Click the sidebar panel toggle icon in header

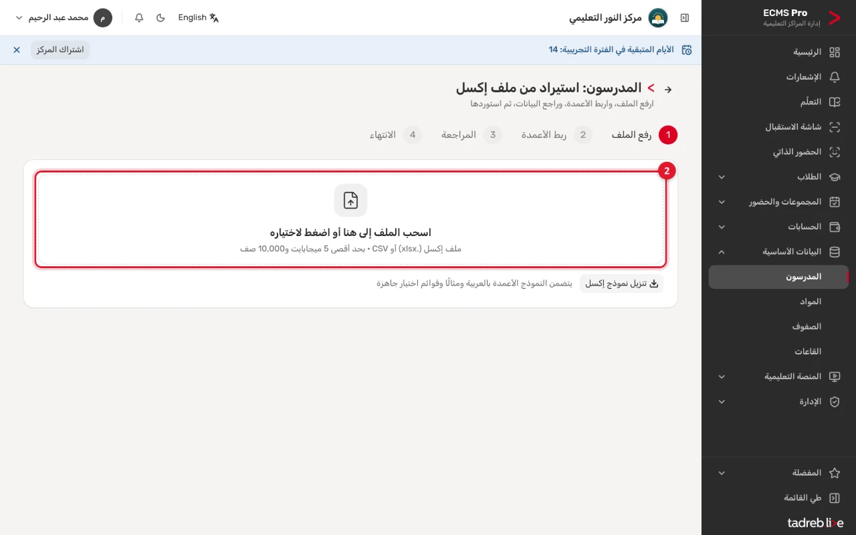click(685, 17)
